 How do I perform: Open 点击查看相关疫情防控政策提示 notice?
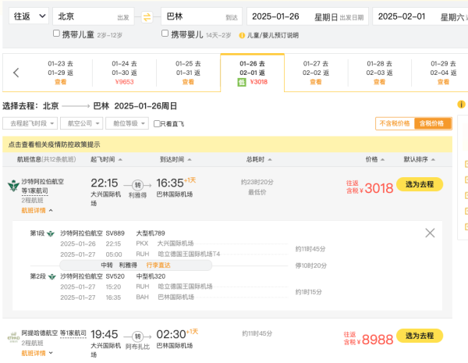(x=54, y=144)
